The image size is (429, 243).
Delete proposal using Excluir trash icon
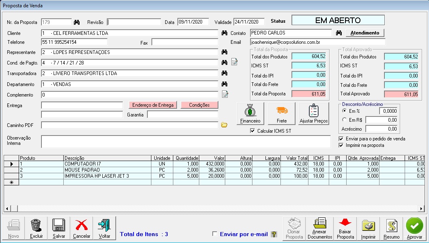36,228
